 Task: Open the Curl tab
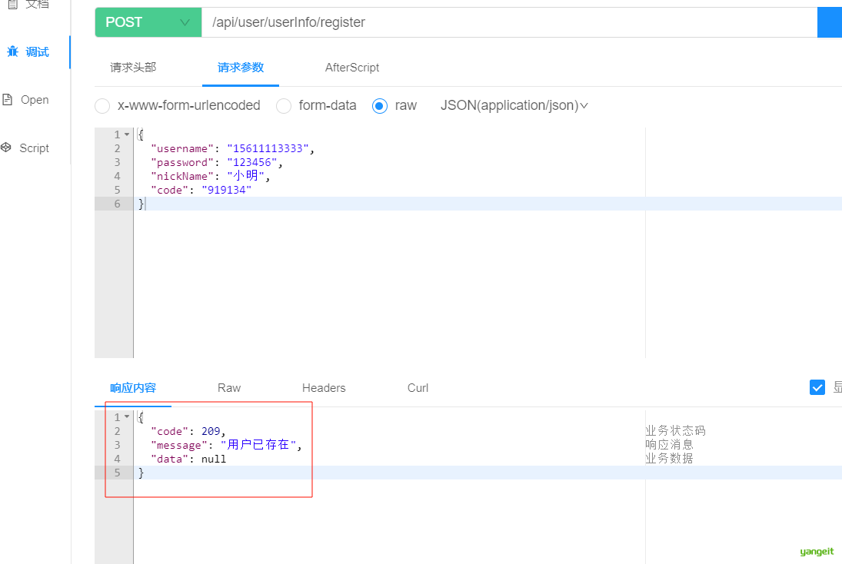(418, 388)
